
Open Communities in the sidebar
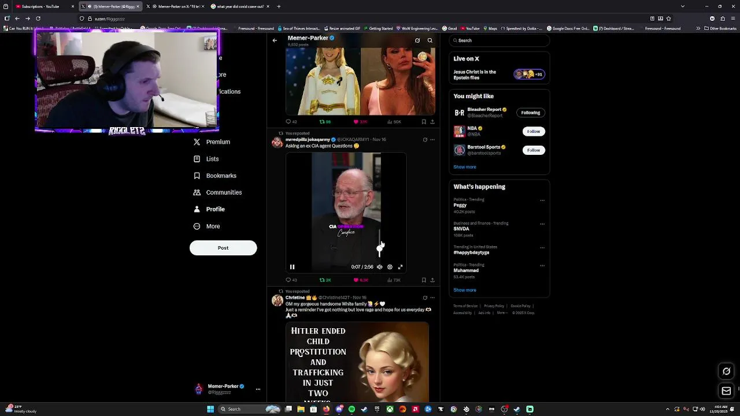pos(218,192)
